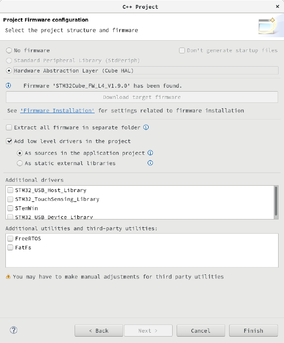284x343 pixels.
Task: Select the No firmware radio button
Action: pos(9,50)
